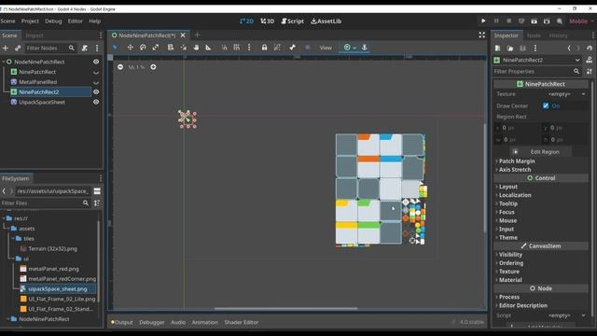Stop the running project
Viewport: 597px width, 336px height.
coord(508,21)
